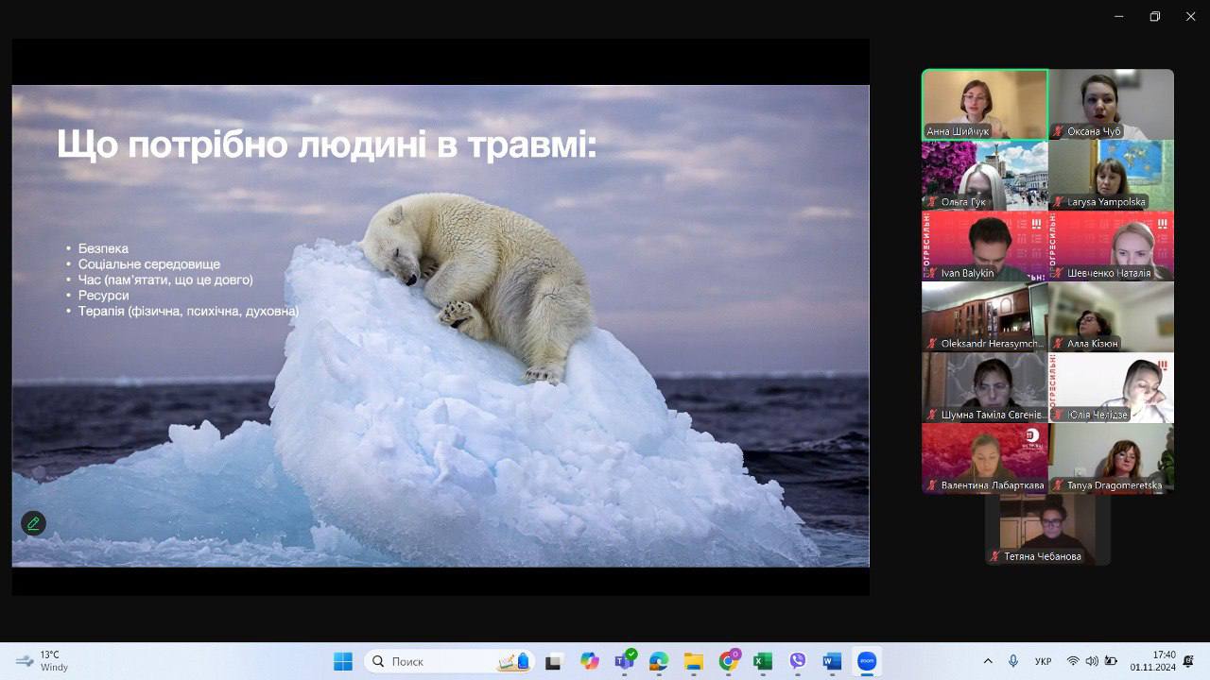Click the battery status icon in the tray
The width and height of the screenshot is (1210, 680).
click(x=1112, y=661)
